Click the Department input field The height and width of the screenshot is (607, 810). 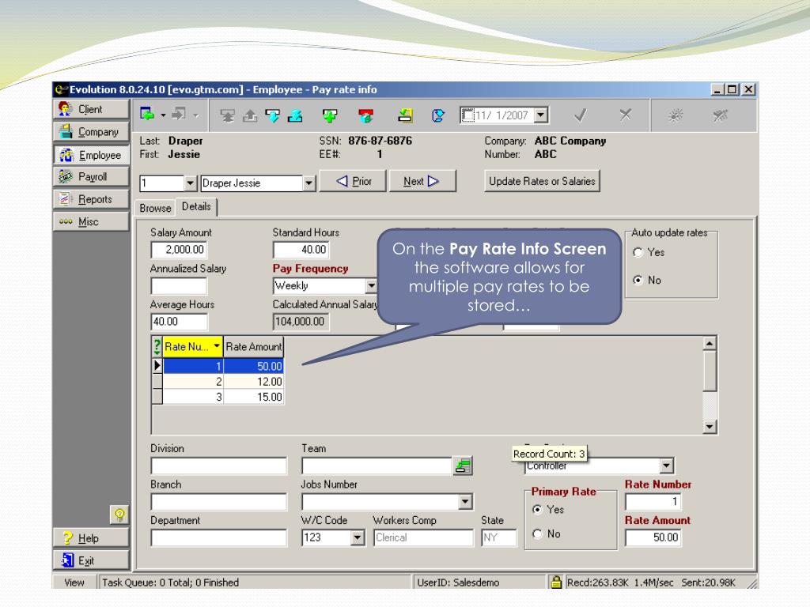(x=218, y=537)
